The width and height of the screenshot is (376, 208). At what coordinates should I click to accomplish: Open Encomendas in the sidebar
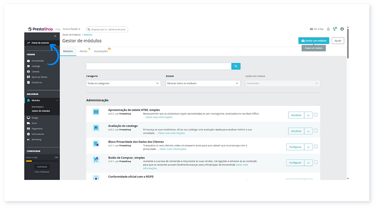[37, 61]
